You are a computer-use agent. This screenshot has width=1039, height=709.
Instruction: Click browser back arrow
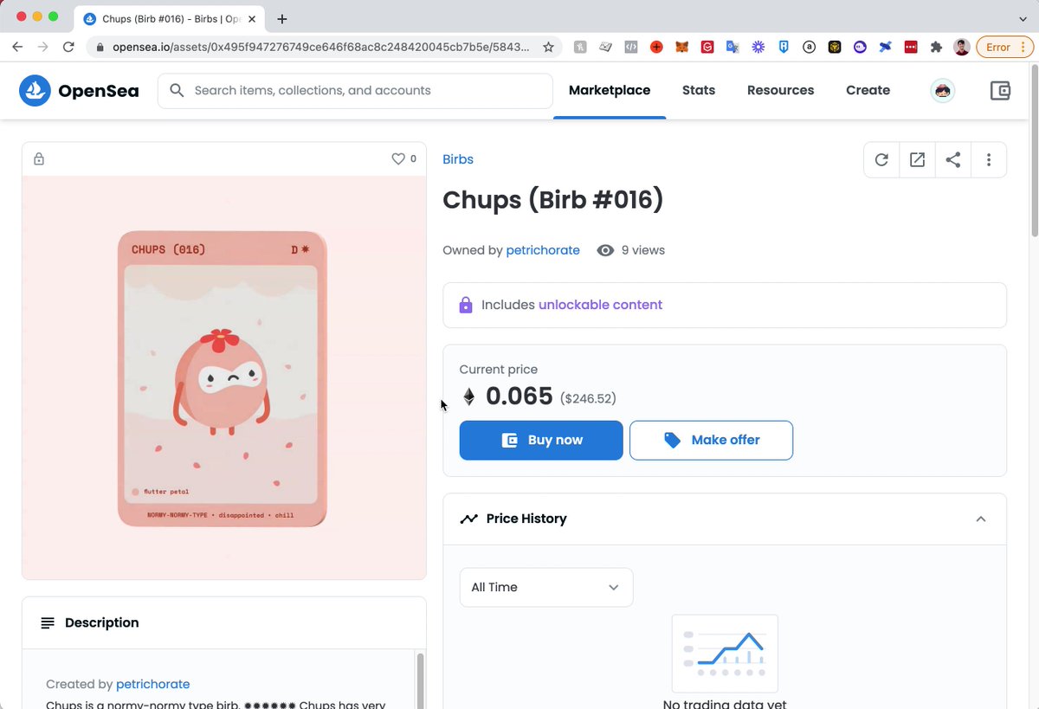point(17,47)
